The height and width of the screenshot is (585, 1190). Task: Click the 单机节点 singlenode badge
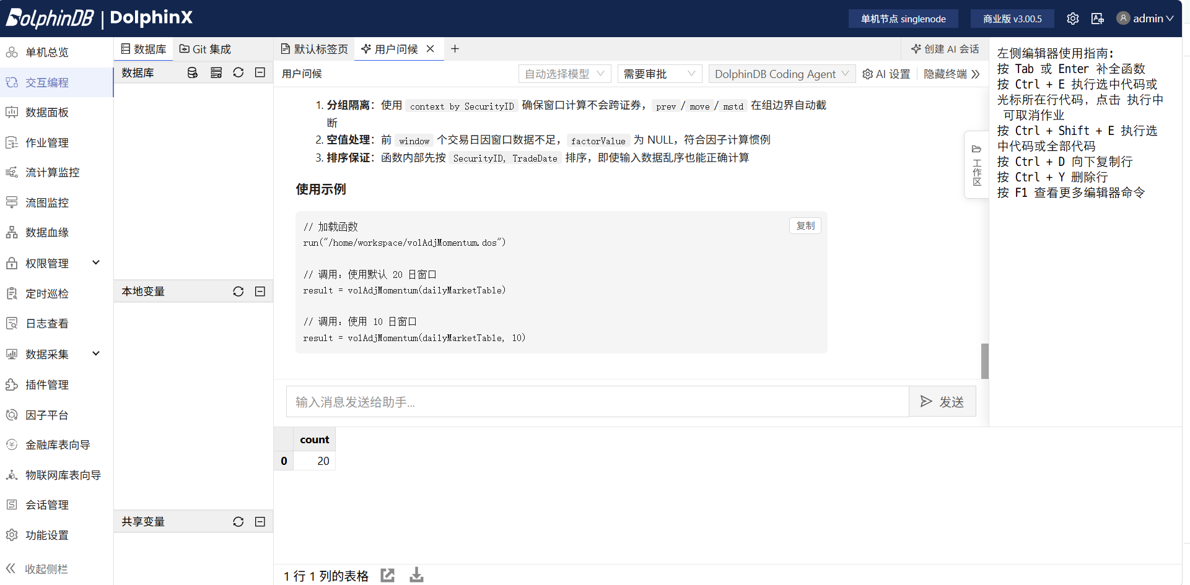903,19
